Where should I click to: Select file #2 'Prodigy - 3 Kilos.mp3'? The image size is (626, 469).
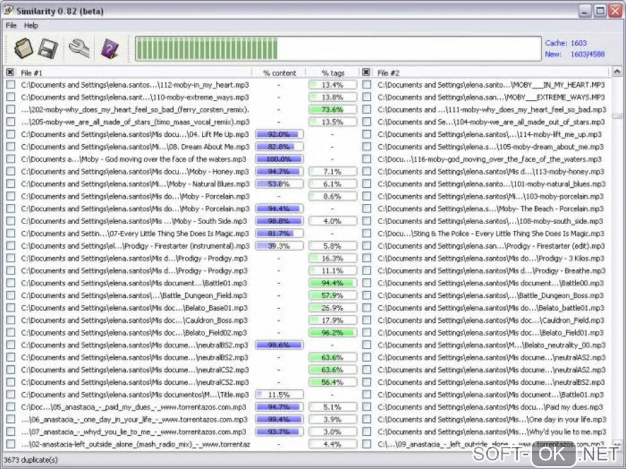point(492,258)
